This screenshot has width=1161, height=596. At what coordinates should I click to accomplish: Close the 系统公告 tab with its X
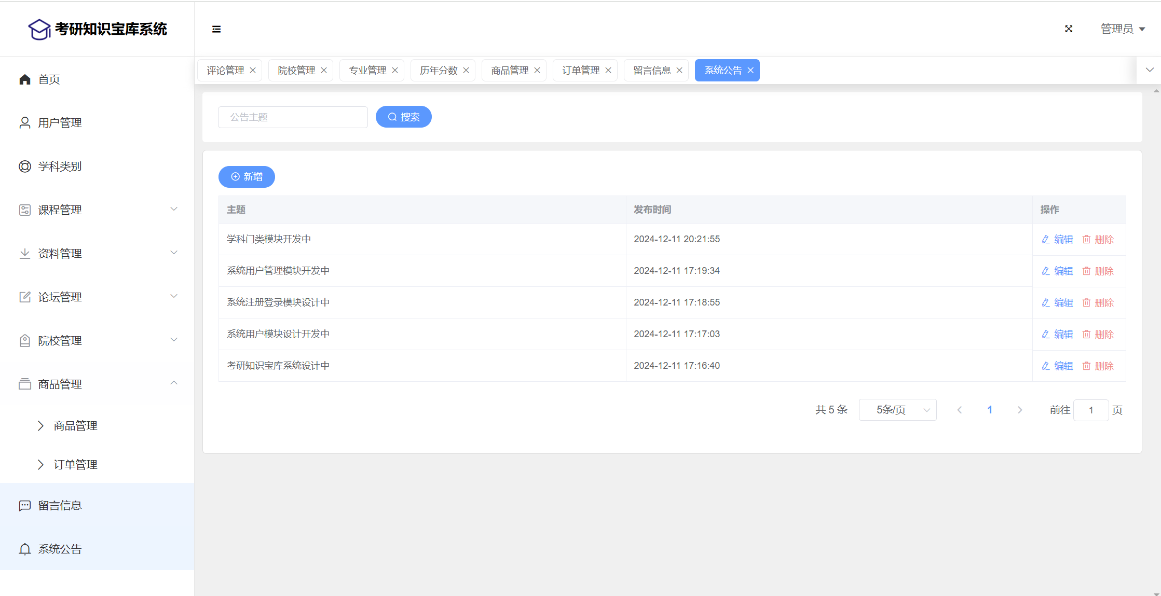tap(750, 71)
